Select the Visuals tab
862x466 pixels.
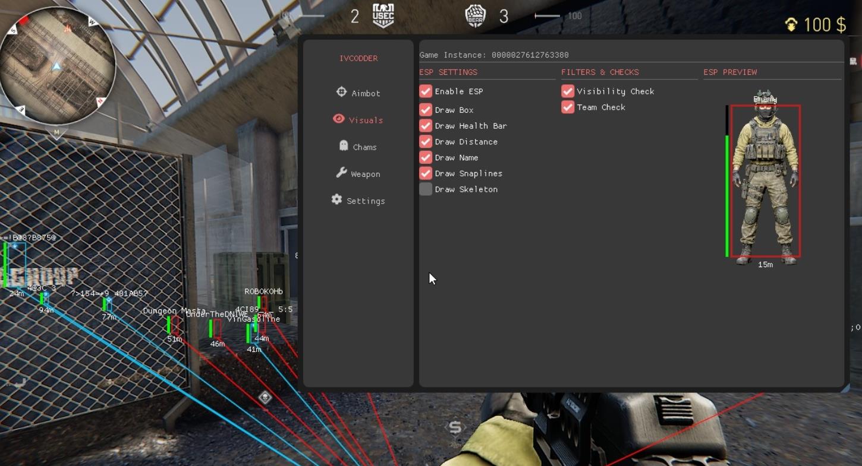pyautogui.click(x=358, y=119)
